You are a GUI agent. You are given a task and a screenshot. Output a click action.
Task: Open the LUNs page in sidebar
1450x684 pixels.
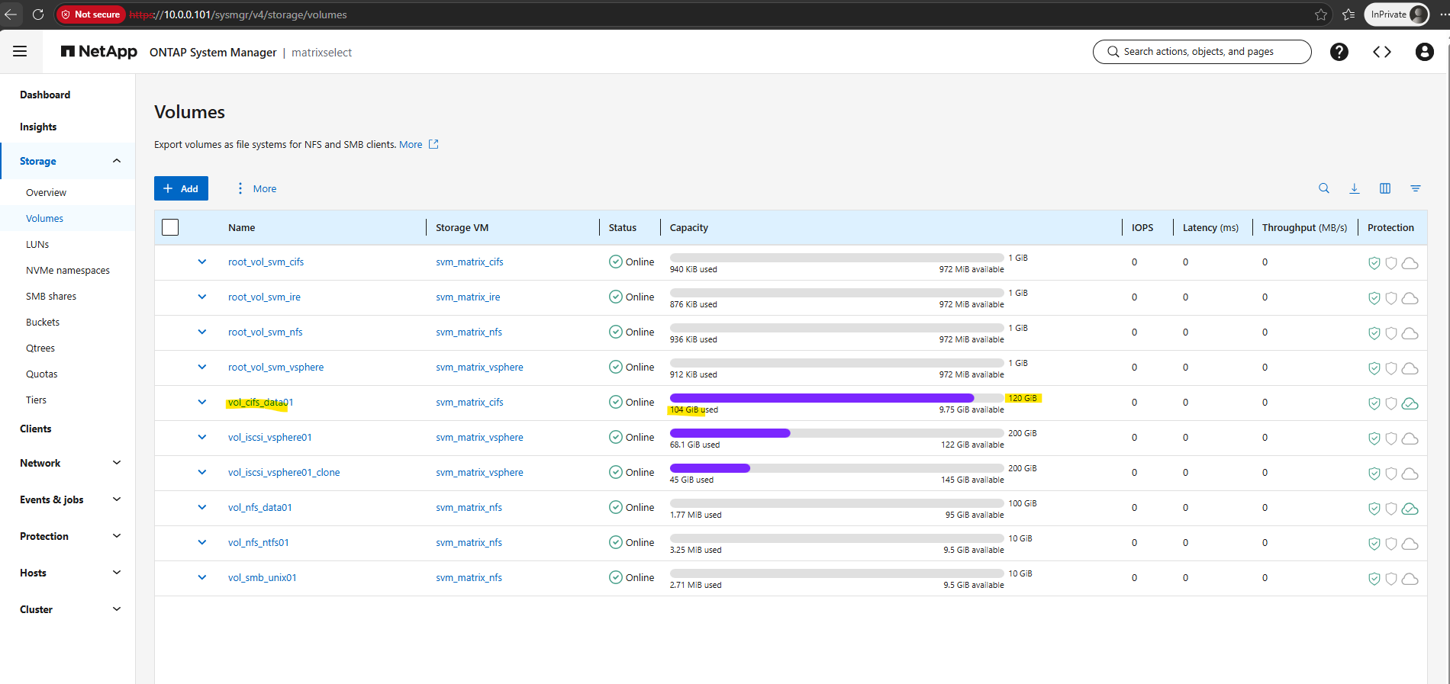[37, 244]
